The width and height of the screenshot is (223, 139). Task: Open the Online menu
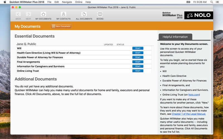79,2
